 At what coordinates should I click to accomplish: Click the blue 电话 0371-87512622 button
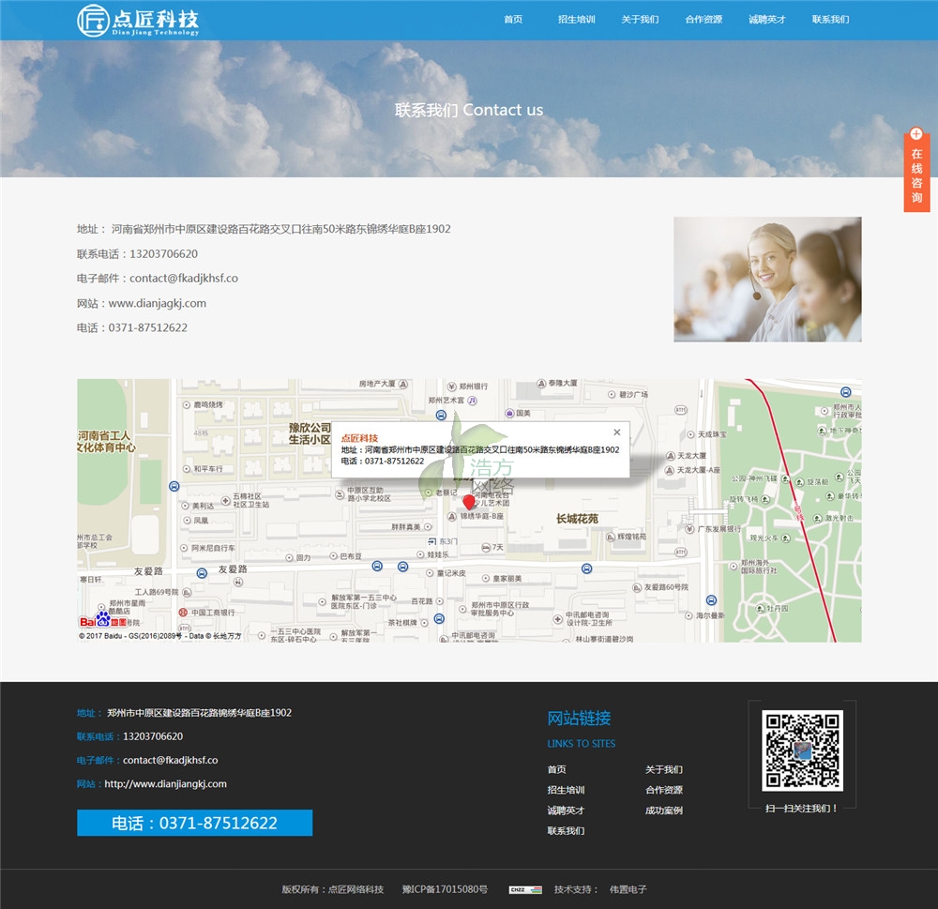tap(194, 823)
